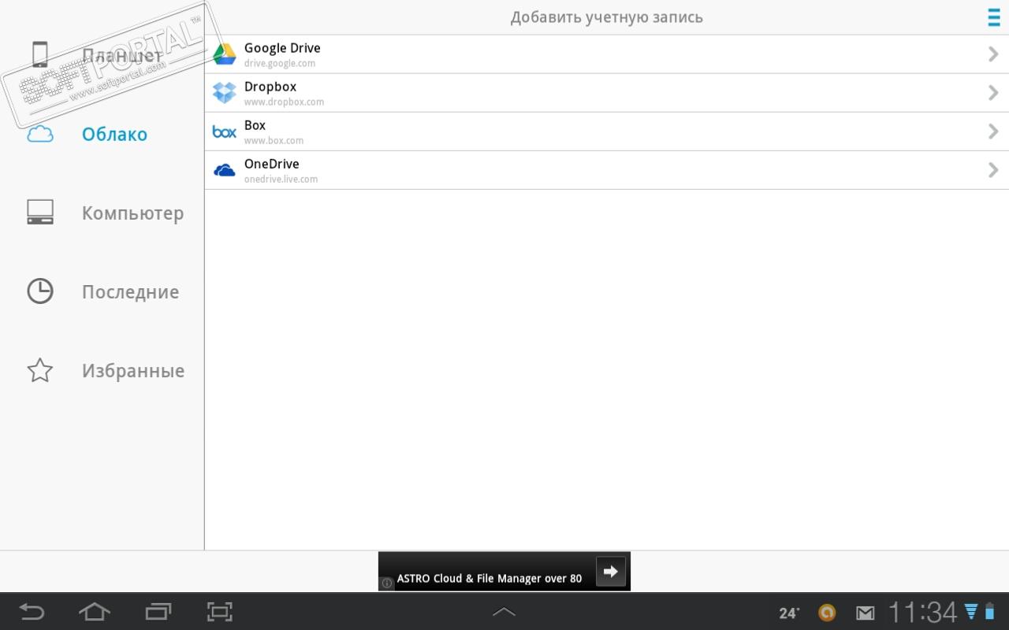
Task: Tap the Wi-Fi signal indicator
Action: point(971,611)
